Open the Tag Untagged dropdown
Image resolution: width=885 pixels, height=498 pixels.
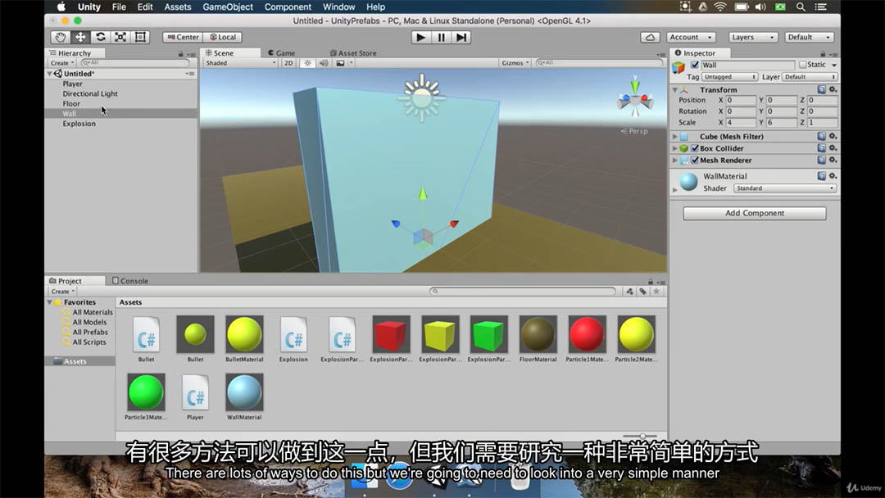click(729, 77)
